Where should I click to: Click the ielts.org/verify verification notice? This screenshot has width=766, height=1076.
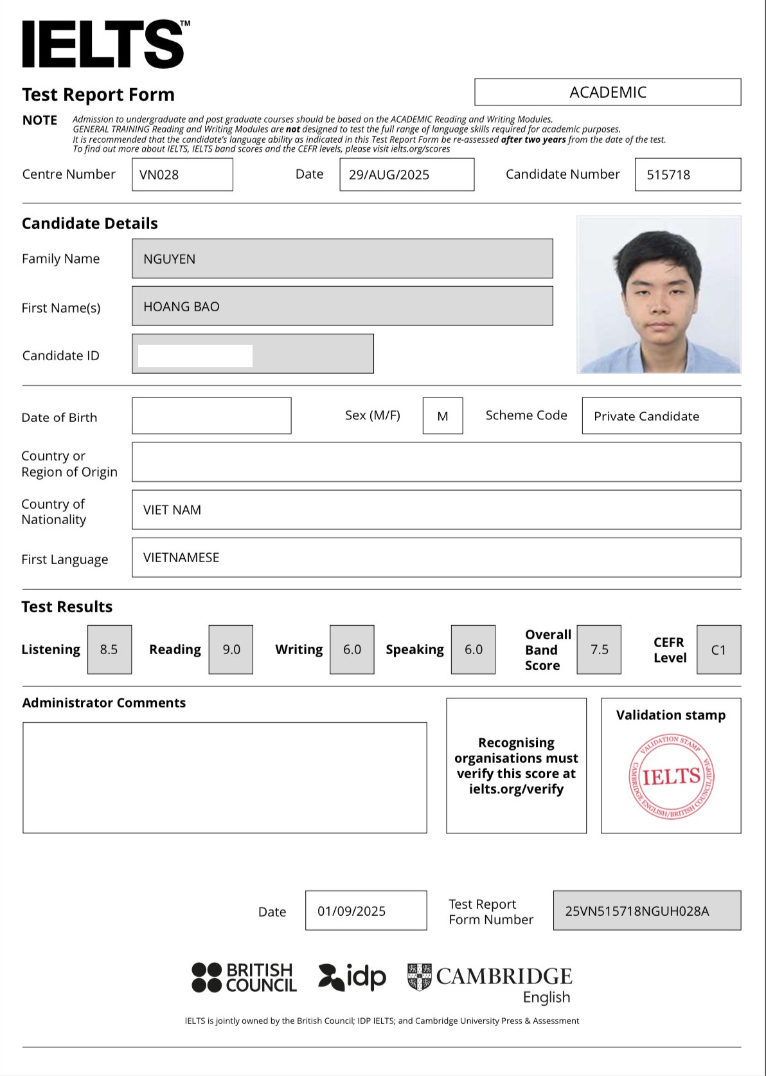(516, 766)
